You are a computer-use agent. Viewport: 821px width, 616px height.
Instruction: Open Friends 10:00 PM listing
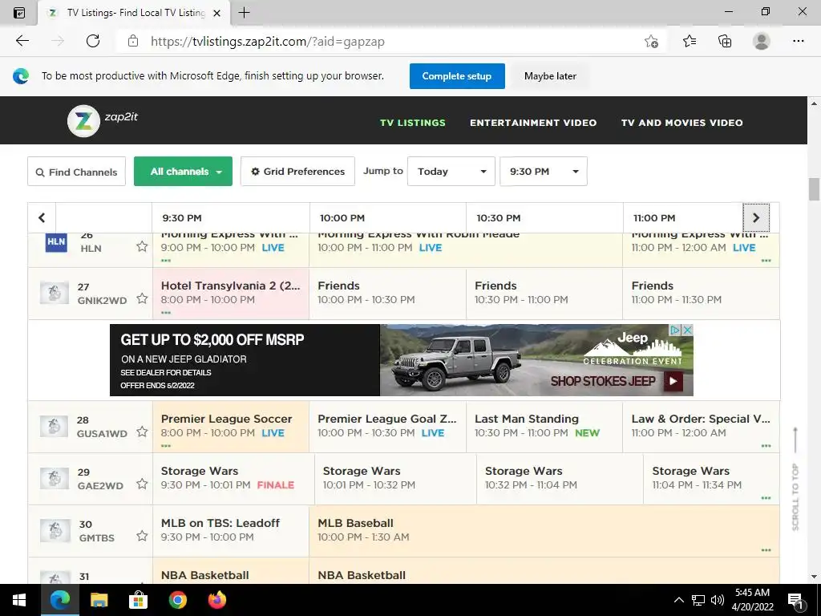tap(387, 293)
